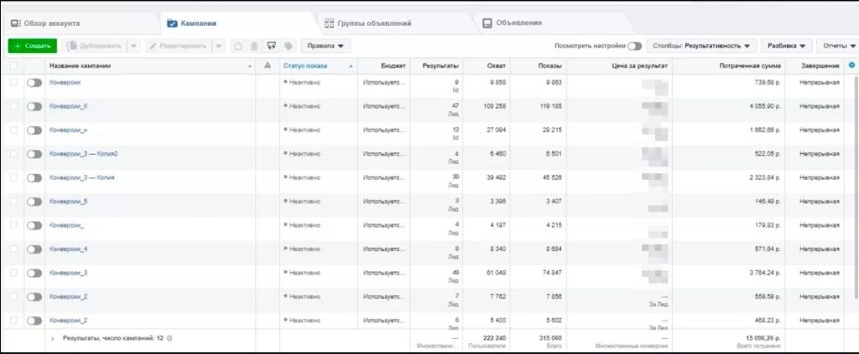Click the info icon beside campaign count
The image size is (859, 354).
click(x=169, y=338)
